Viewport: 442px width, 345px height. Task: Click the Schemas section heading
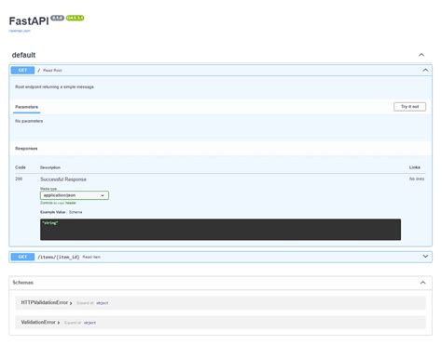(22, 283)
